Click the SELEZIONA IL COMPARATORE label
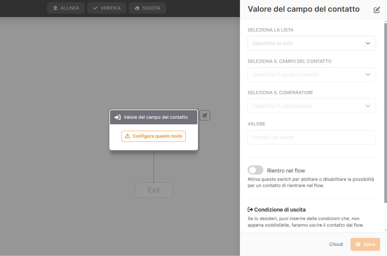Image resolution: width=387 pixels, height=256 pixels. tap(280, 92)
